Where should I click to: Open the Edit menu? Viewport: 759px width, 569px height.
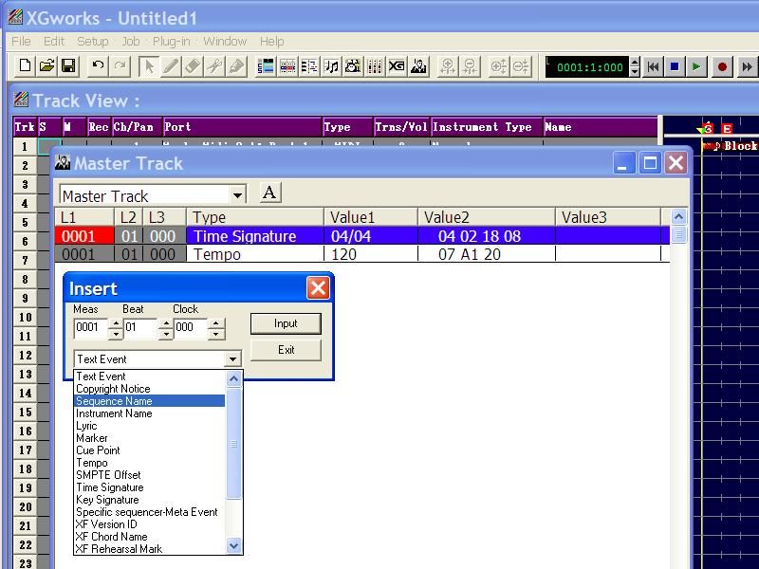pyautogui.click(x=54, y=42)
